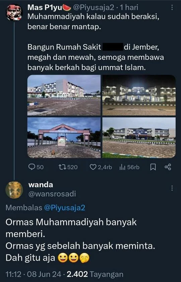181x282 pixels.
Task: Tap the share icon under the photos
Action: tap(168, 167)
